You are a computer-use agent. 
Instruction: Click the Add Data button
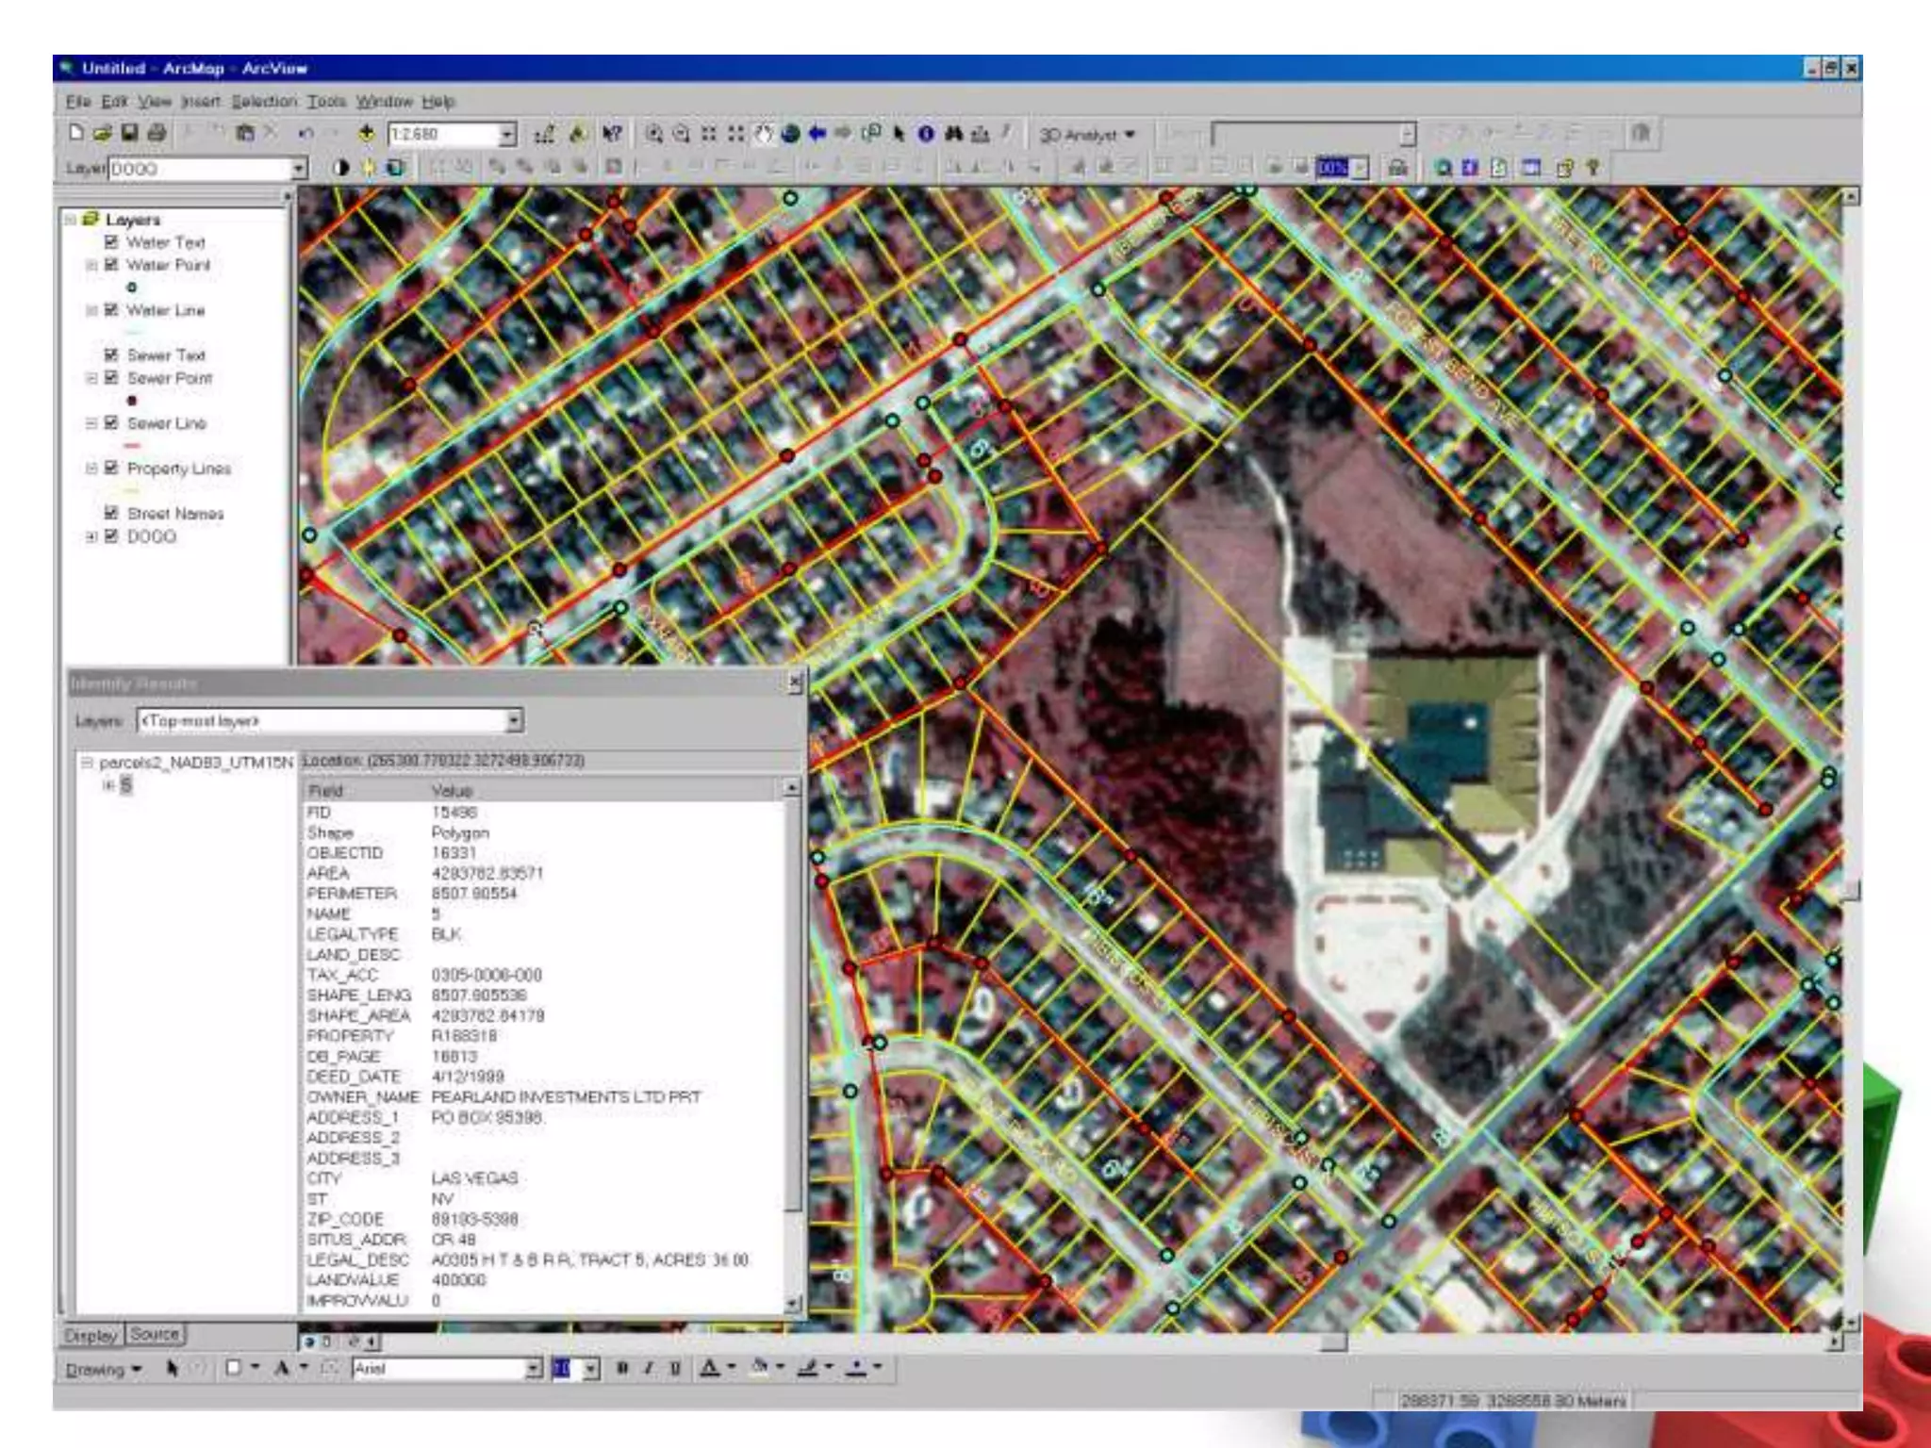coord(368,134)
